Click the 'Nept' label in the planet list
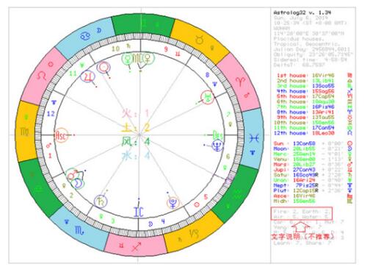The height and width of the screenshot is (272, 370). [280, 185]
